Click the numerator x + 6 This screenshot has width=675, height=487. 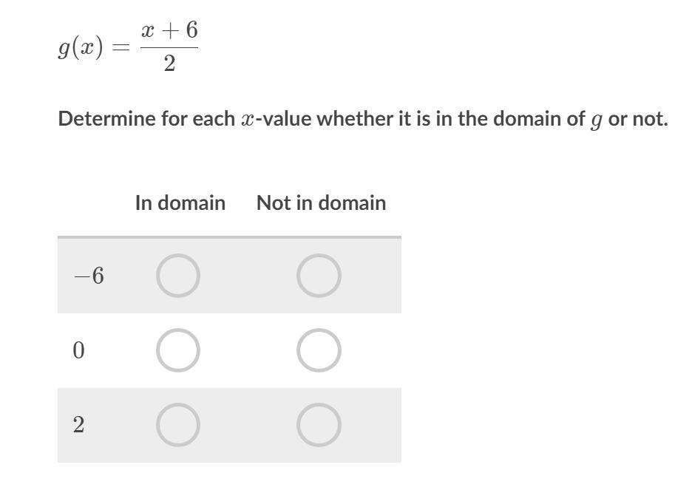(169, 30)
